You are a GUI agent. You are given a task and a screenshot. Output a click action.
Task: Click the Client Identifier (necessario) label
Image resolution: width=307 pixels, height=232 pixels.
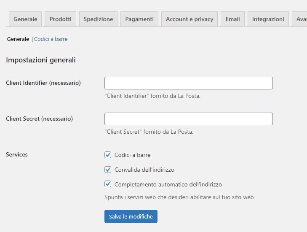43,83
